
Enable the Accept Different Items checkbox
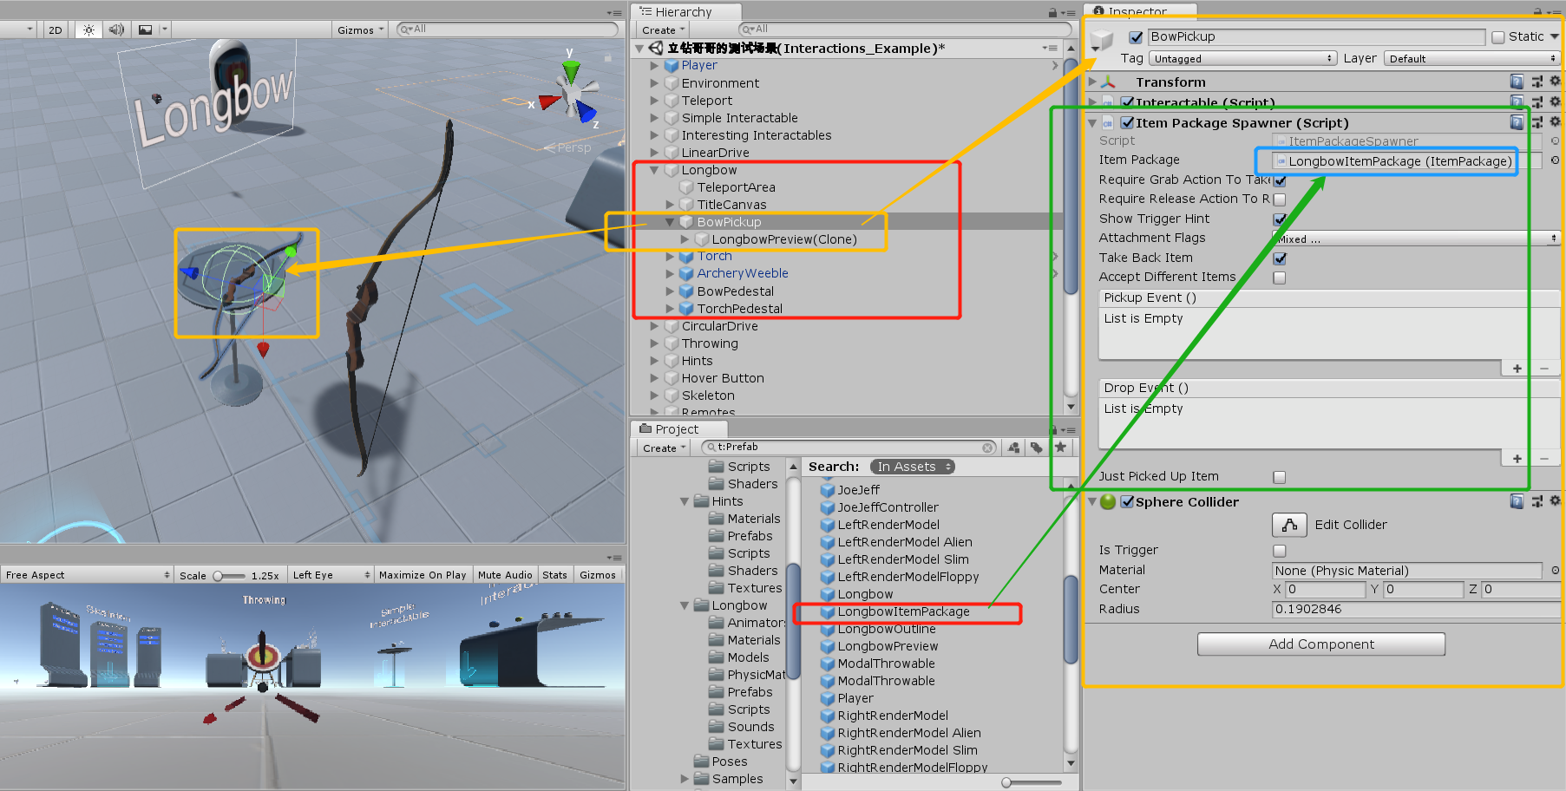point(1280,277)
